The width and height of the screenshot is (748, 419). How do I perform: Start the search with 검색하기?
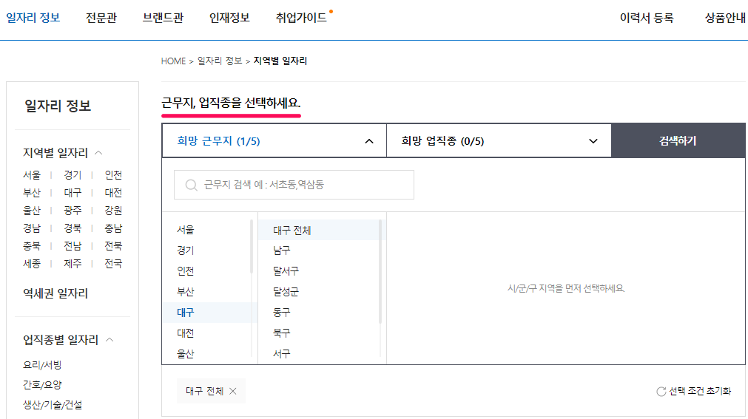(x=678, y=140)
